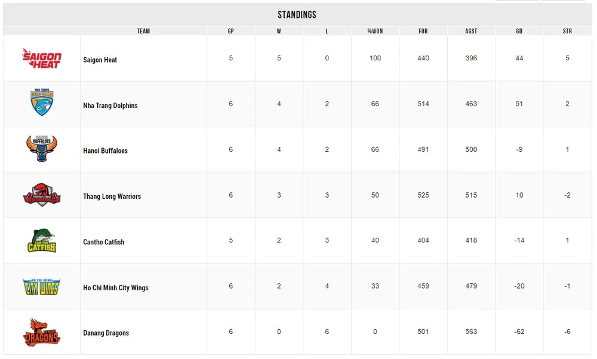Open the Hanoi Buffaloes logo
The image size is (597, 359).
[x=42, y=149]
